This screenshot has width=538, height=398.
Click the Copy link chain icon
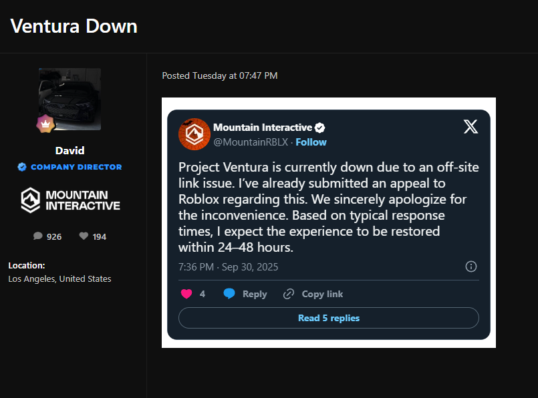click(289, 294)
